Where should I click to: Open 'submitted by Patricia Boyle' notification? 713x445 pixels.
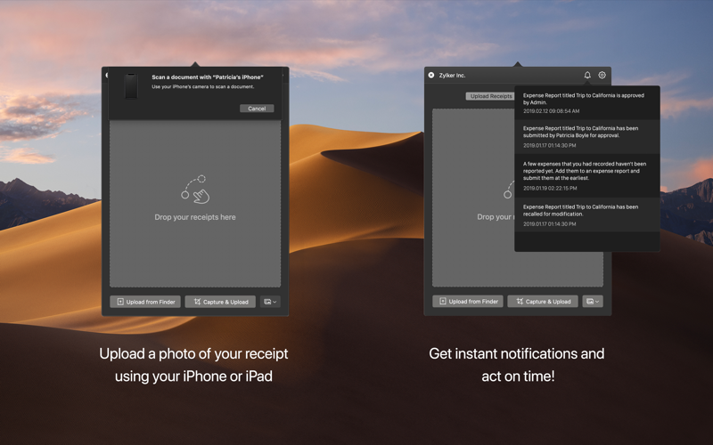tap(587, 137)
